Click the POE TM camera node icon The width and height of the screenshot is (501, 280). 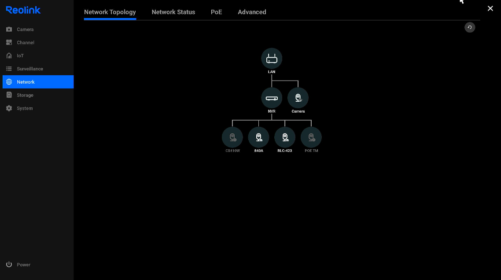[x=311, y=137]
